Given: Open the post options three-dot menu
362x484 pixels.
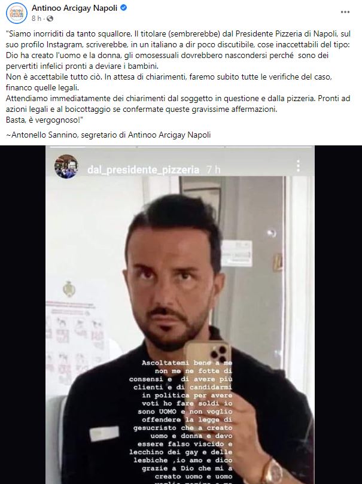Looking at the screenshot, I should 345,12.
